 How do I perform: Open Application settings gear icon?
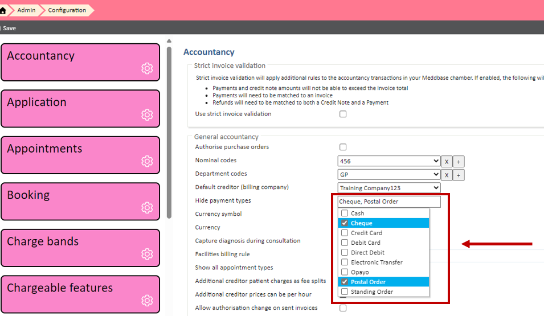(x=147, y=115)
